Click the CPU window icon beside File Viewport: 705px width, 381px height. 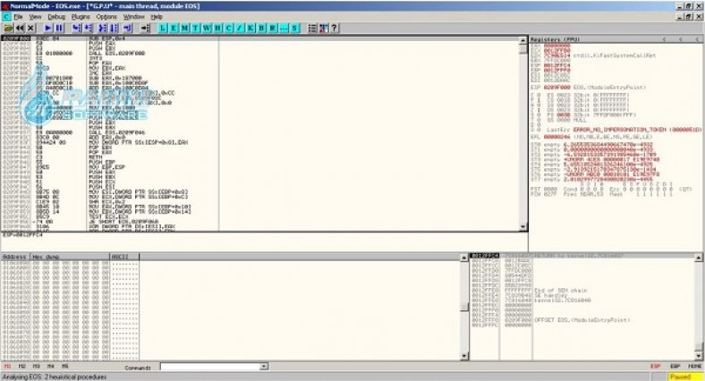point(6,17)
